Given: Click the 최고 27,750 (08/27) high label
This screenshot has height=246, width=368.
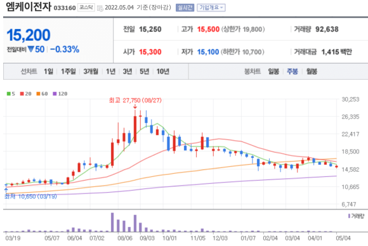Looking at the screenshot, I should pyautogui.click(x=135, y=100).
